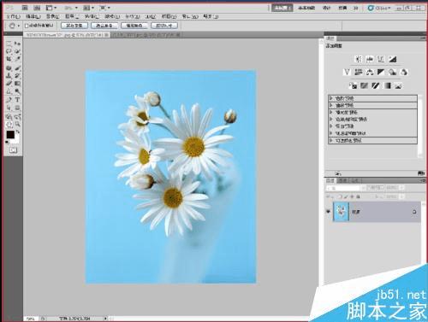Add a Channel Mixer adjustment
This screenshot has height=322, width=428.
(x=404, y=72)
